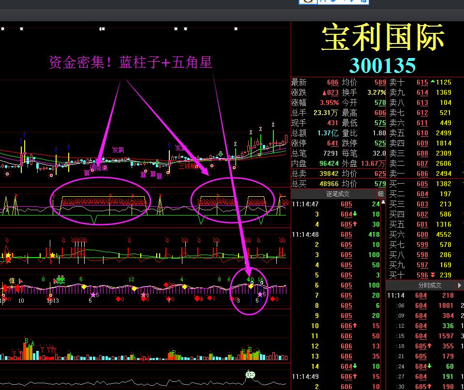Select the 买七 599 order row
The image size is (464, 390).
click(425, 245)
